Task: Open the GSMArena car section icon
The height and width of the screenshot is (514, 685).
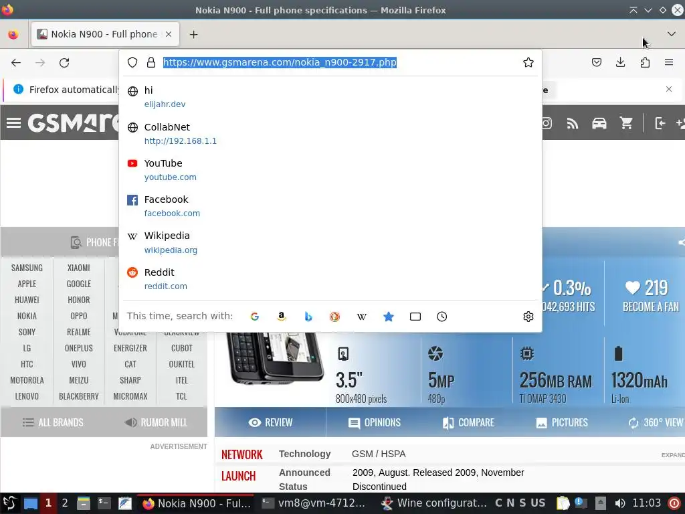Action: [599, 124]
